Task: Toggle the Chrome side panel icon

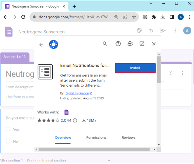Action: (172, 17)
